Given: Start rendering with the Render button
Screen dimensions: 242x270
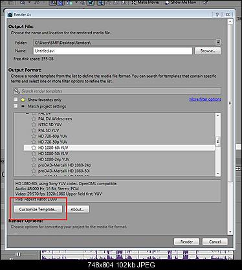Looking at the screenshot, I should pos(186,242).
